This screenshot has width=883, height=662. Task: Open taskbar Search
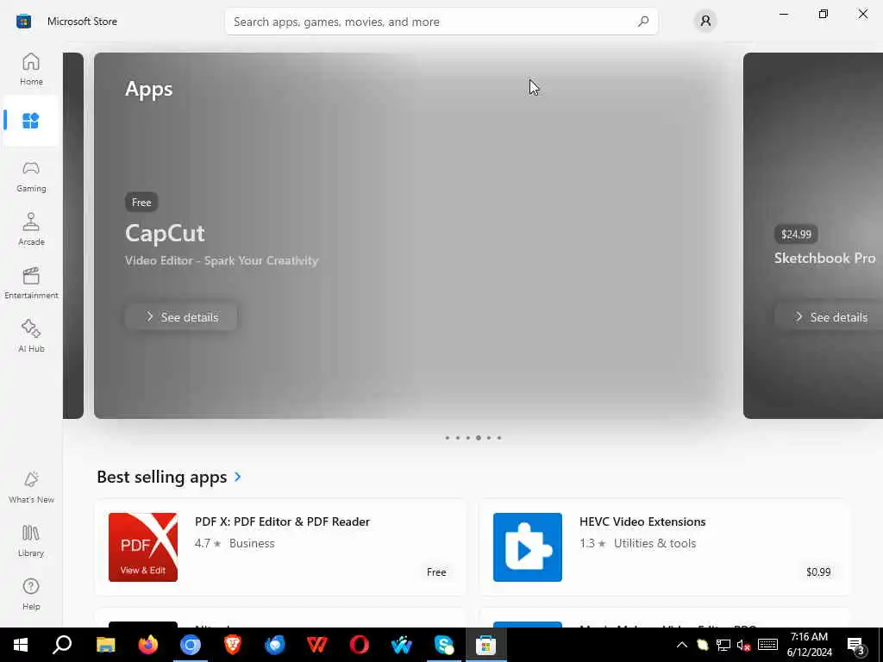62,645
